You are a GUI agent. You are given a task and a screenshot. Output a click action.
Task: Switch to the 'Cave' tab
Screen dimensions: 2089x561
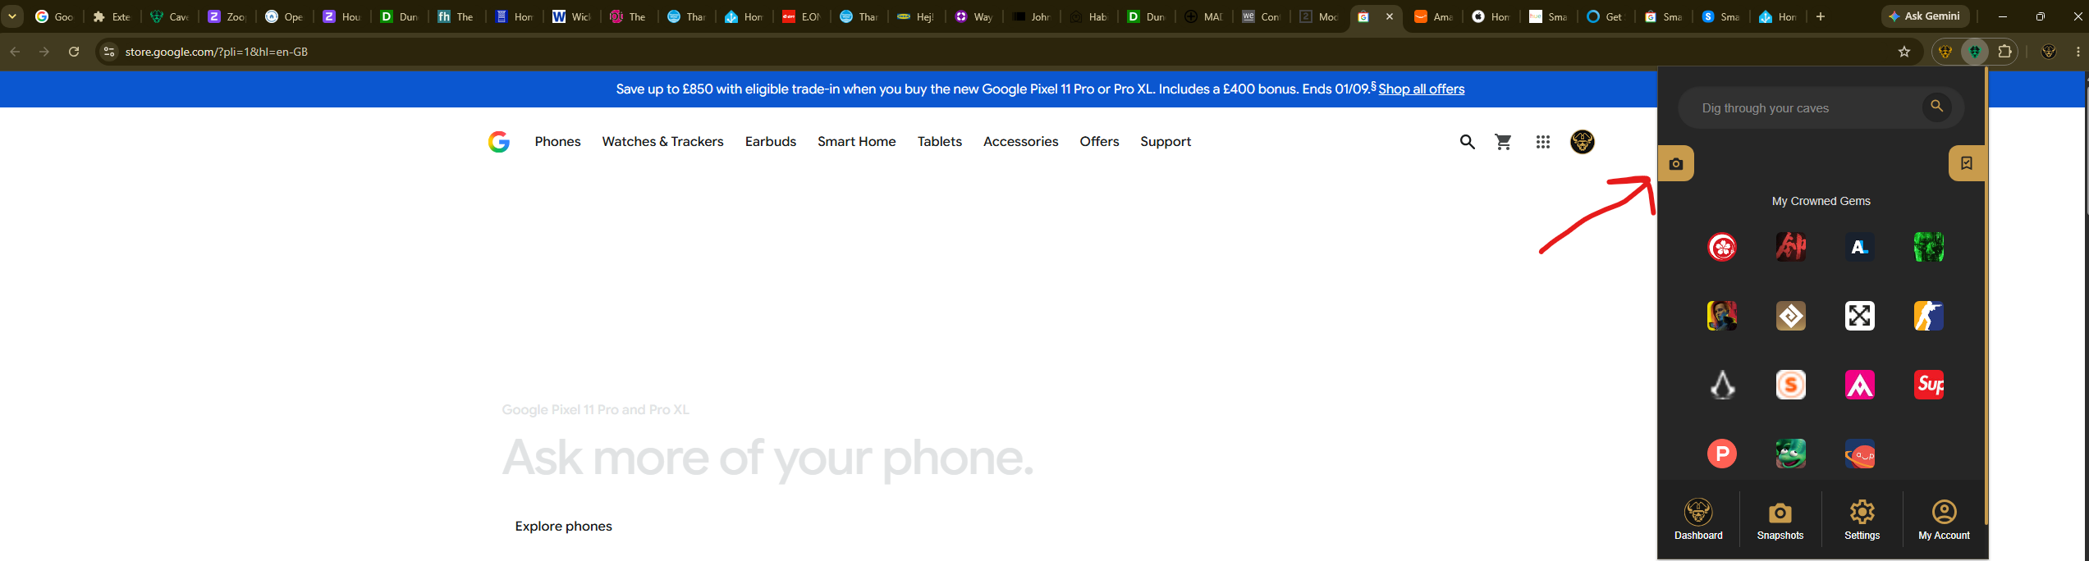click(169, 16)
